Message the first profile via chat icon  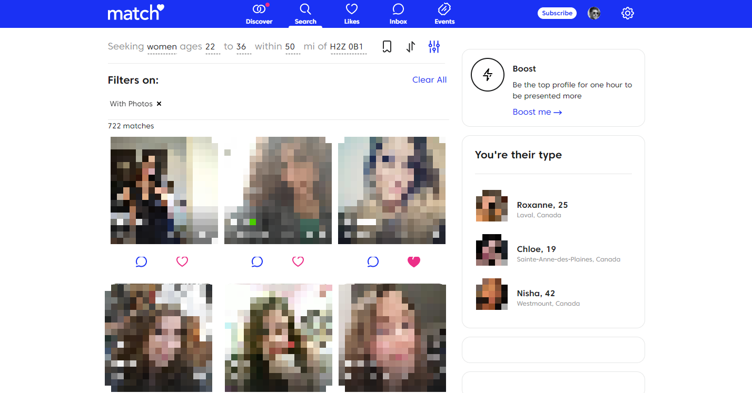tap(141, 261)
